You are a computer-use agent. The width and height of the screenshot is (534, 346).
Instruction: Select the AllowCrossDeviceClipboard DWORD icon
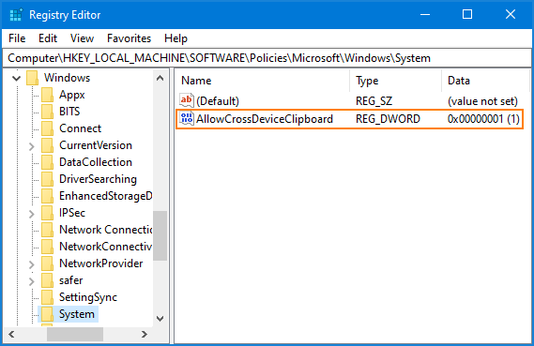tap(187, 119)
